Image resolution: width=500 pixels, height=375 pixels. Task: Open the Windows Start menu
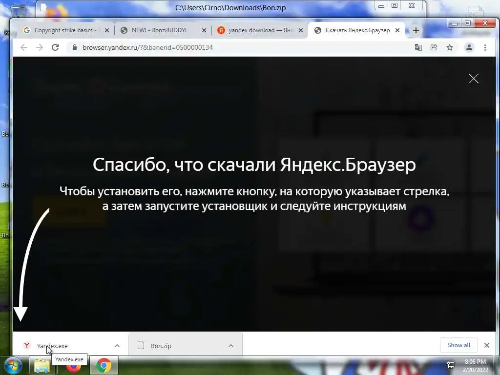(13, 366)
